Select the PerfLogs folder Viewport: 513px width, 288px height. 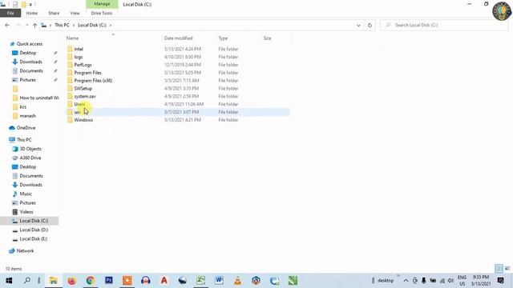coord(83,65)
